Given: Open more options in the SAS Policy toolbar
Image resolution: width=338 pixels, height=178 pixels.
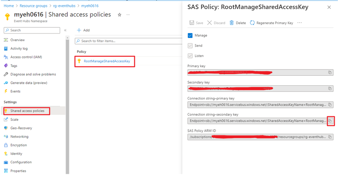Looking at the screenshot, I should [x=300, y=23].
